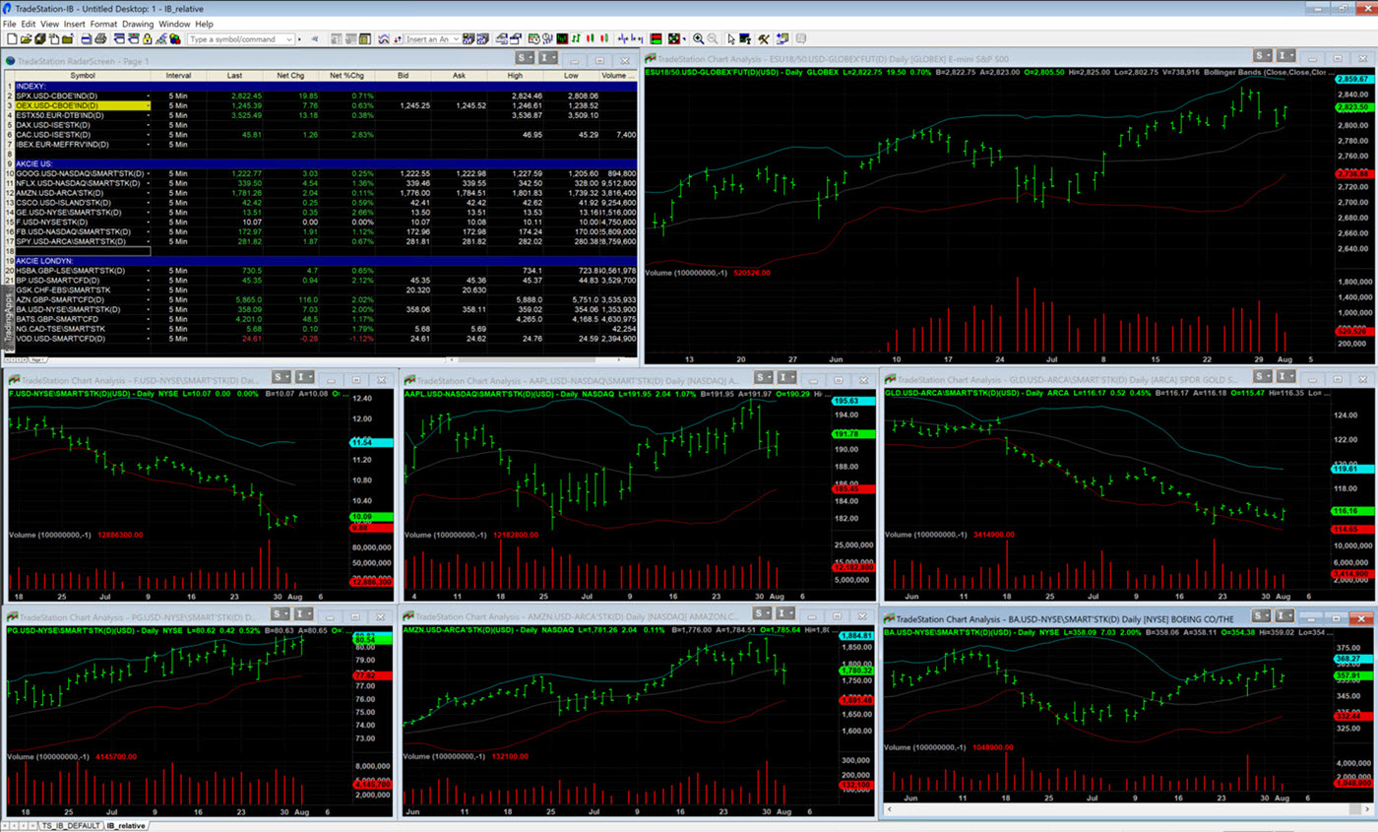Click the GOOG.USD-NASDAQ'SMART'STK(D) symbol cell
The width and height of the screenshot is (1378, 832).
[83, 173]
